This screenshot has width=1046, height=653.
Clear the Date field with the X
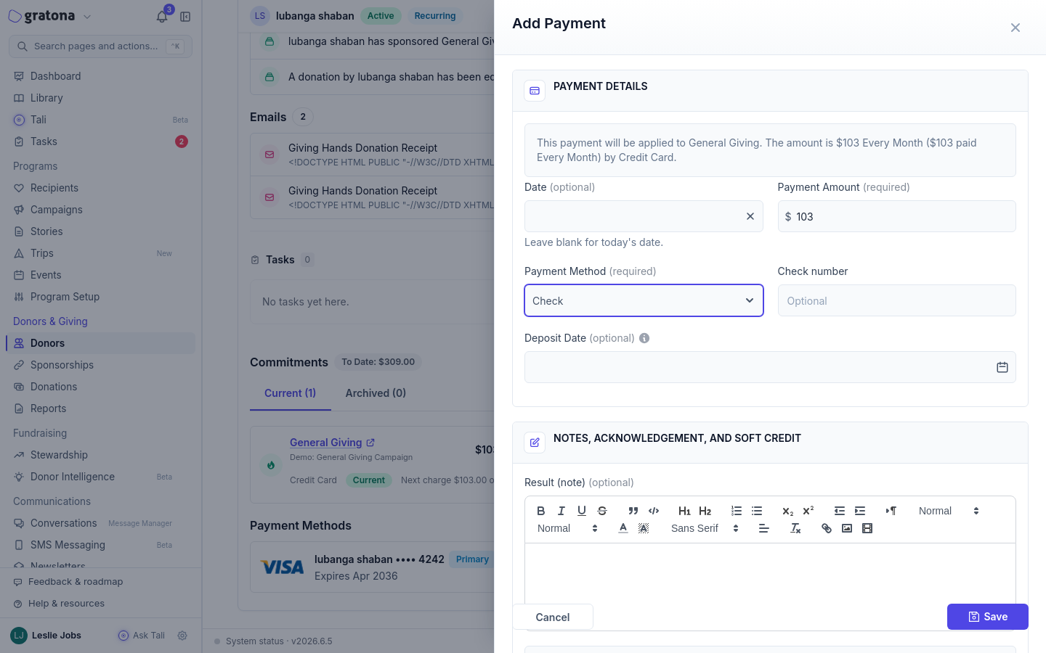click(750, 216)
